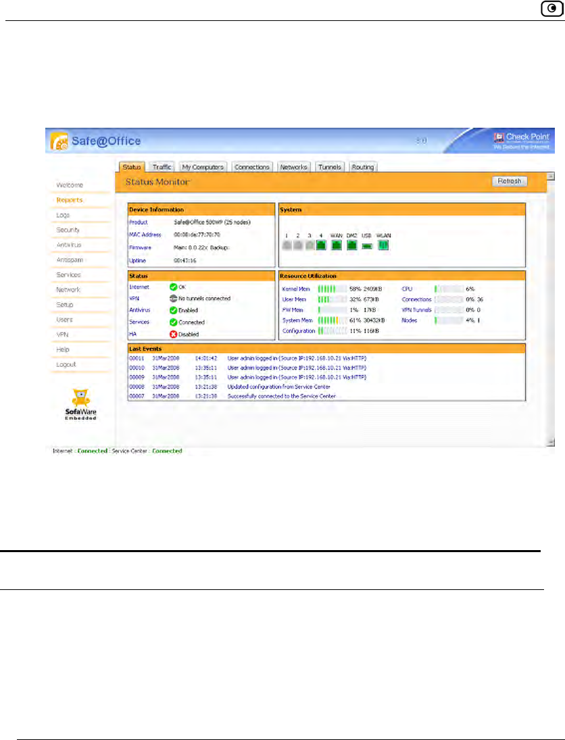565x740 pixels.
Task: Click the Antivirus link in Status panel
Action: [x=140, y=310]
